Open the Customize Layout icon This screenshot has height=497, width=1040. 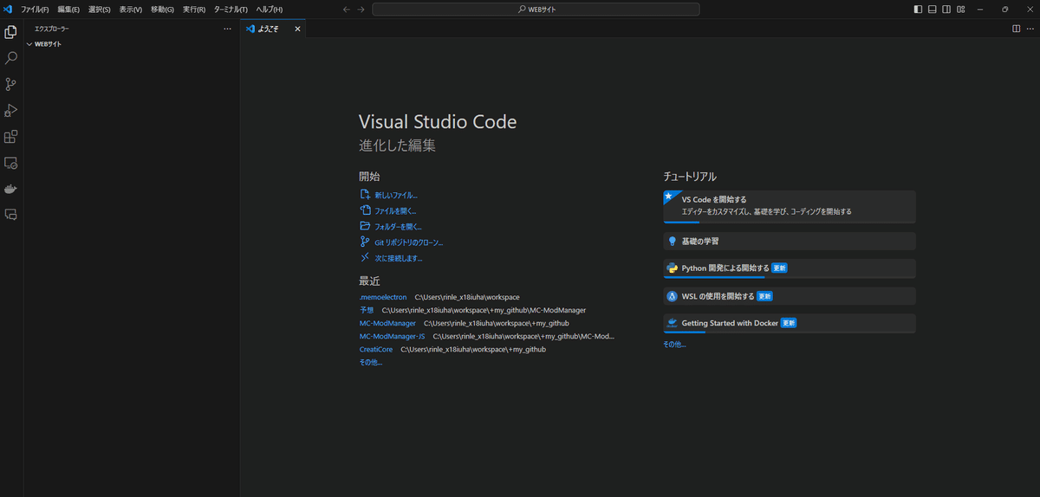pyautogui.click(x=960, y=9)
